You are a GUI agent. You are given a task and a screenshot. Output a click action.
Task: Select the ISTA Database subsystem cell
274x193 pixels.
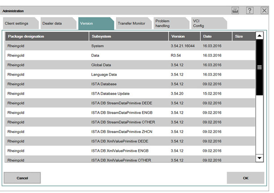[104, 84]
